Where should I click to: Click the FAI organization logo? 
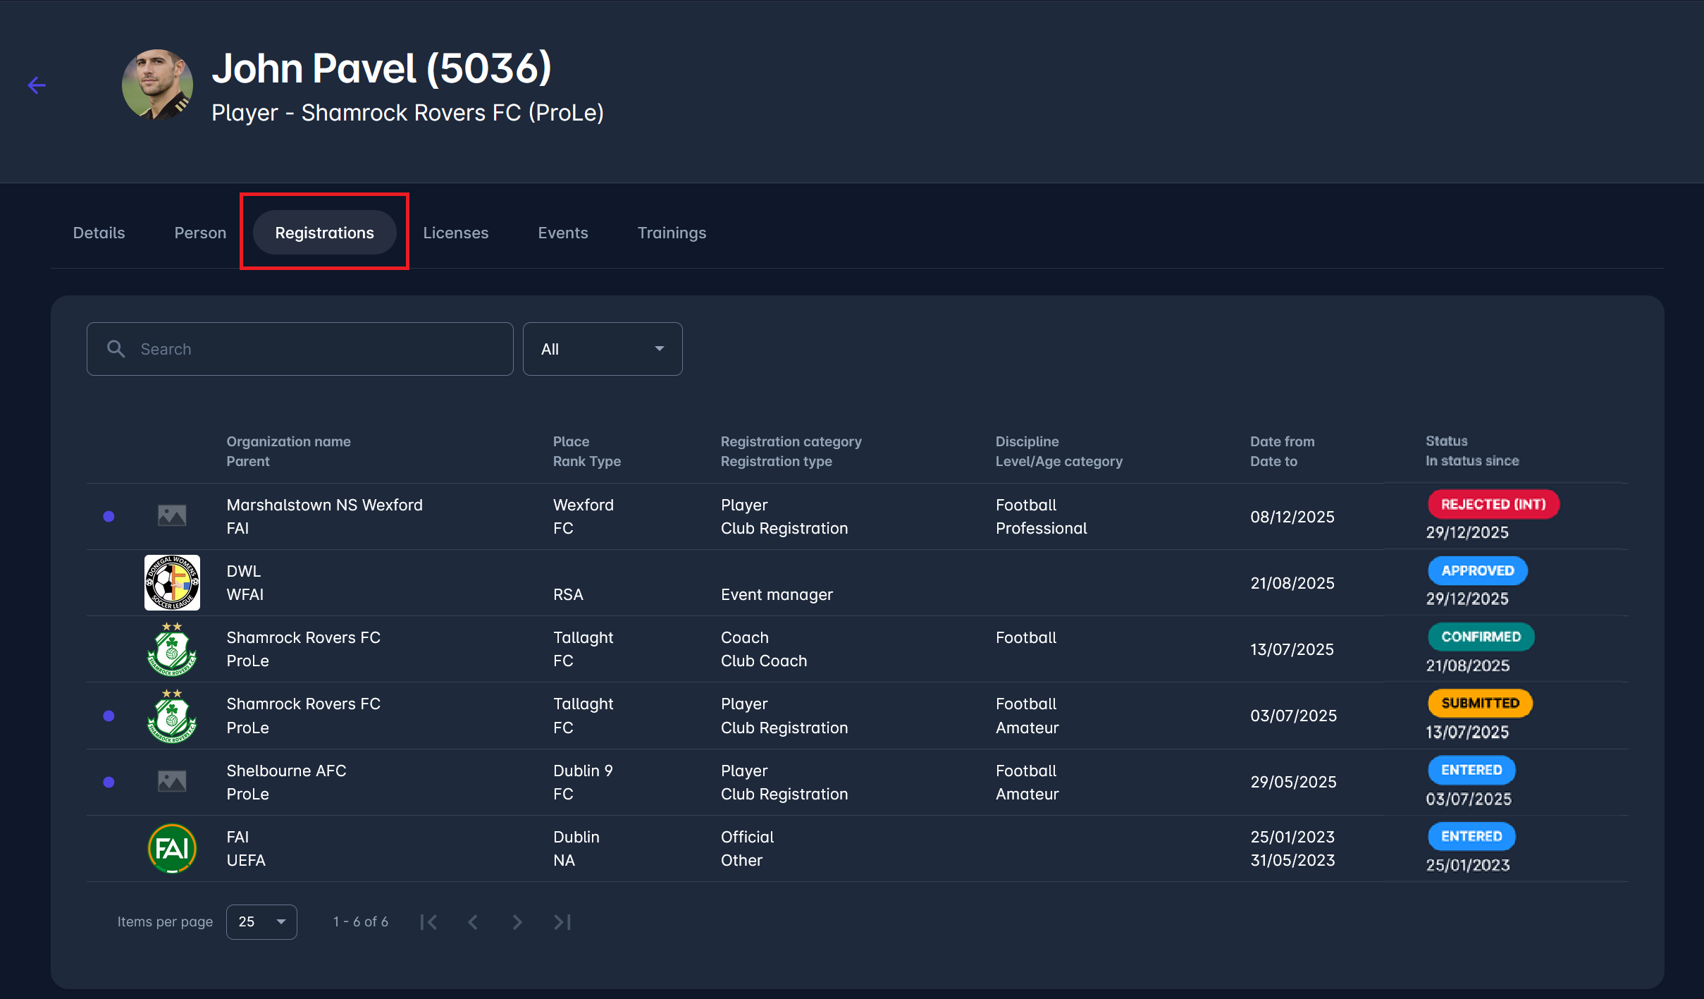[x=172, y=848]
